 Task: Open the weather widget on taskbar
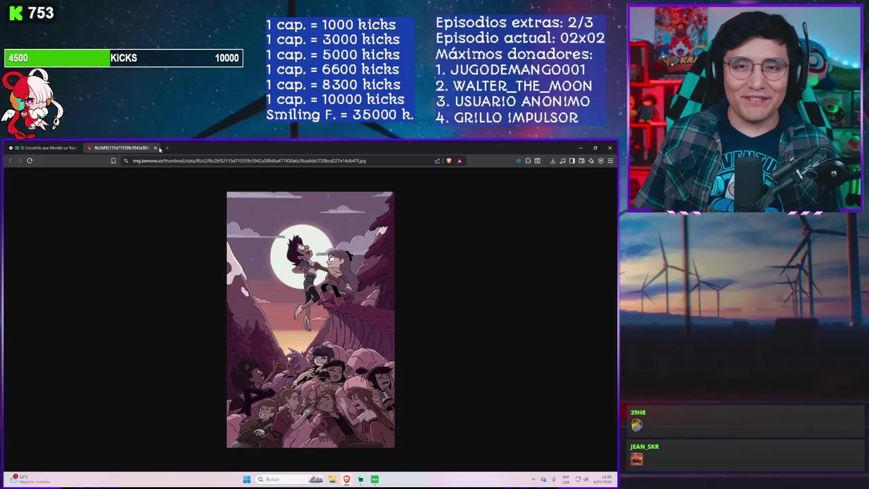pyautogui.click(x=31, y=479)
